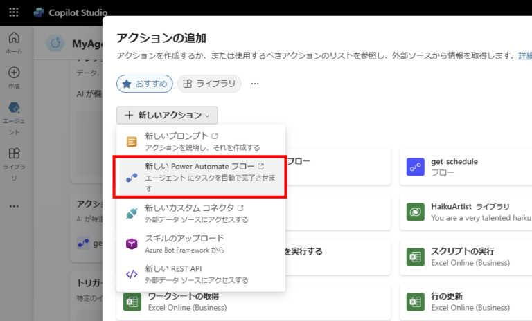Open エージェント in left sidebar
This screenshot has width=532, height=321.
14,114
